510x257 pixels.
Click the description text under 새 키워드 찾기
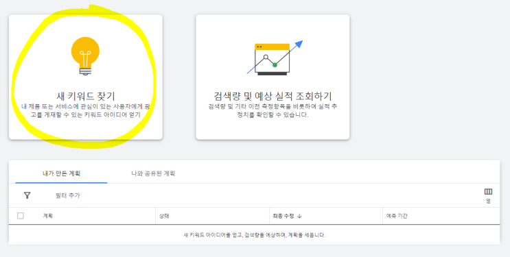[x=86, y=110]
